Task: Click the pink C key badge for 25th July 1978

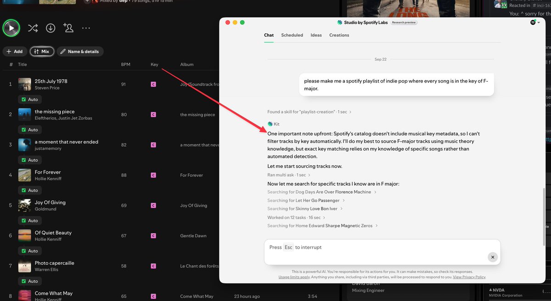Action: click(x=153, y=84)
